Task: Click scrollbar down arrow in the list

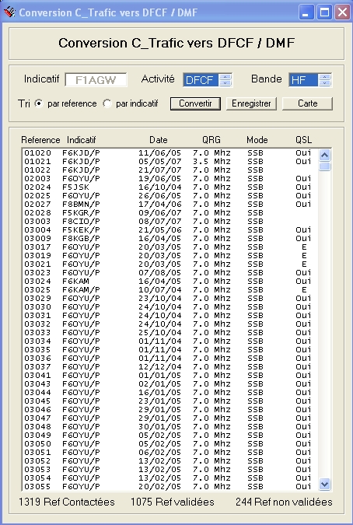Action: [324, 484]
